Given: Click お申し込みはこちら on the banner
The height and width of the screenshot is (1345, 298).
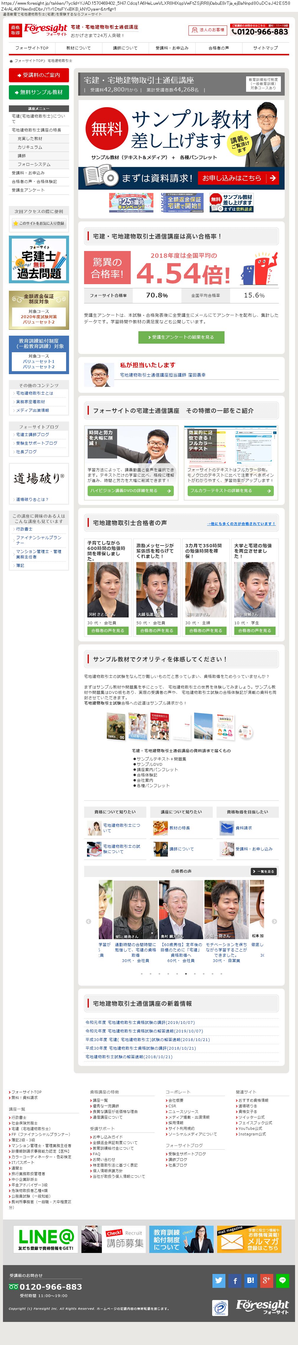Looking at the screenshot, I should (x=239, y=178).
